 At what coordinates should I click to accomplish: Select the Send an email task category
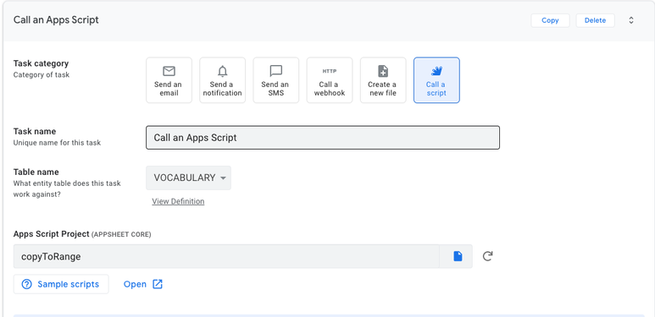[x=169, y=80]
